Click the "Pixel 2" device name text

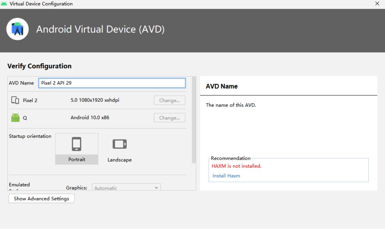click(30, 100)
